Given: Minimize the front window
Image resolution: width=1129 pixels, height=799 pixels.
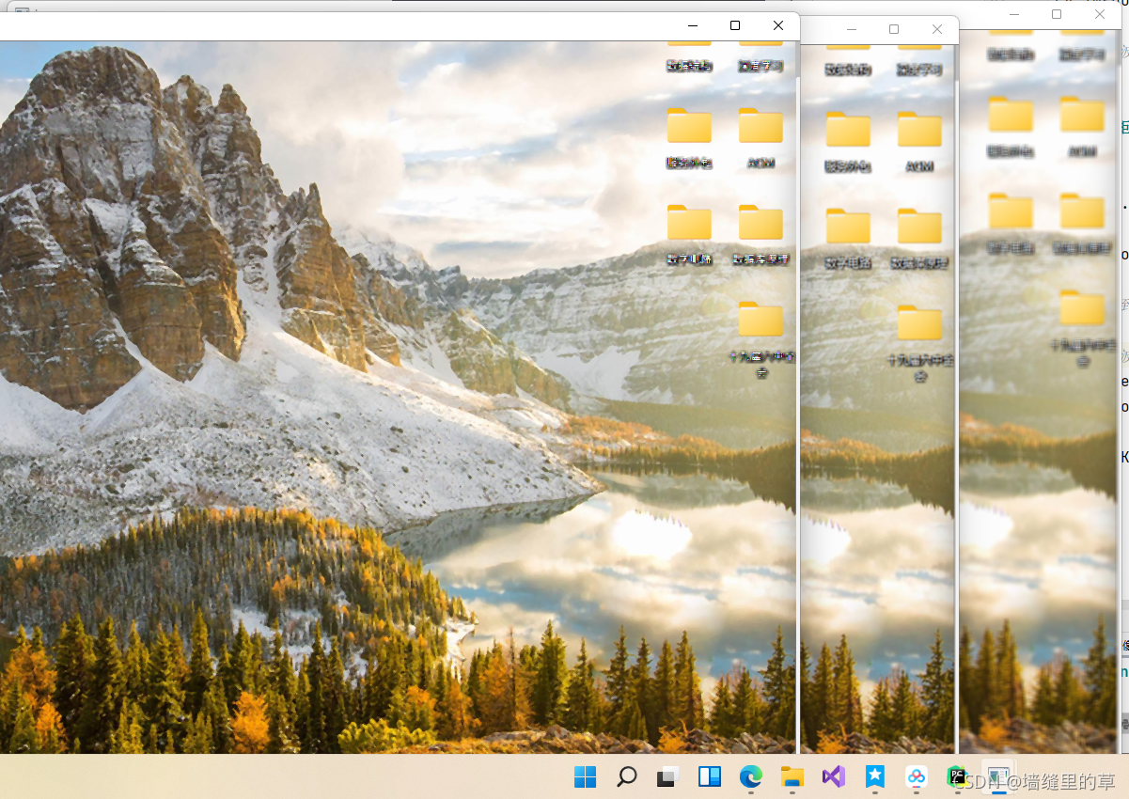Looking at the screenshot, I should (692, 26).
